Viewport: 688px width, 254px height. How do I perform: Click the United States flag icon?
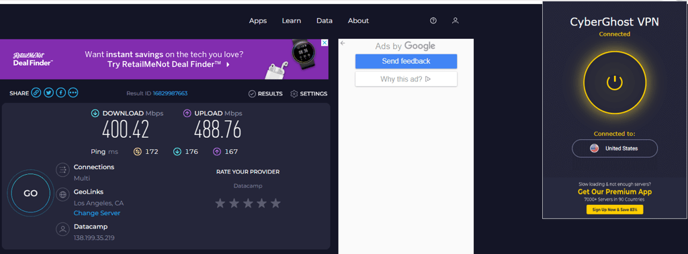click(594, 149)
